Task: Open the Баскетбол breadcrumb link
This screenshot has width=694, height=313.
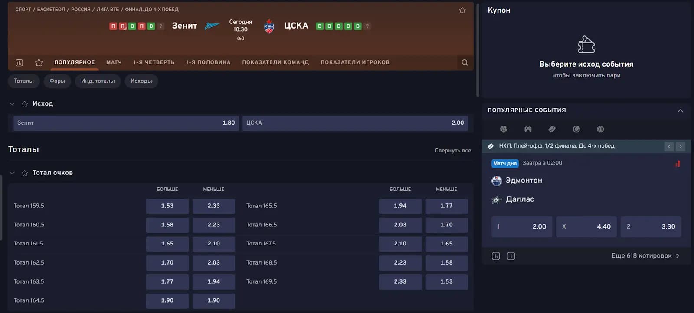Action: (51, 10)
